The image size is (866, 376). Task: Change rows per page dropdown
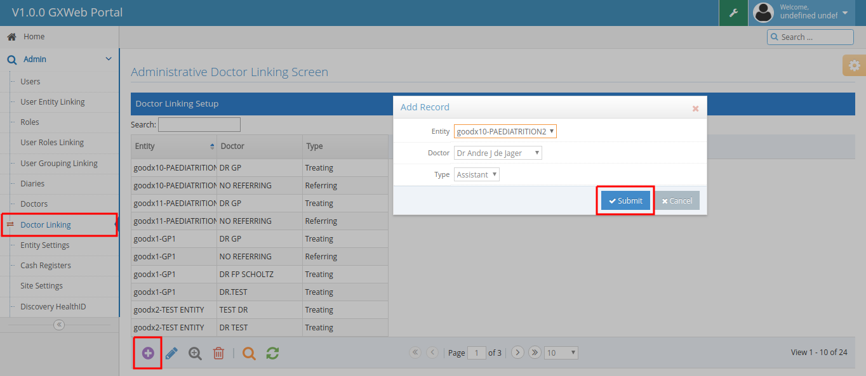[561, 353]
